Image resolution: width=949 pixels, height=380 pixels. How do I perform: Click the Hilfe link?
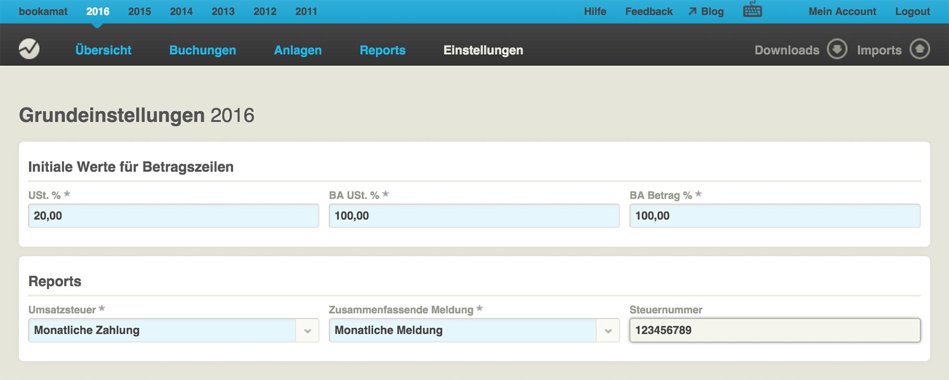[595, 11]
